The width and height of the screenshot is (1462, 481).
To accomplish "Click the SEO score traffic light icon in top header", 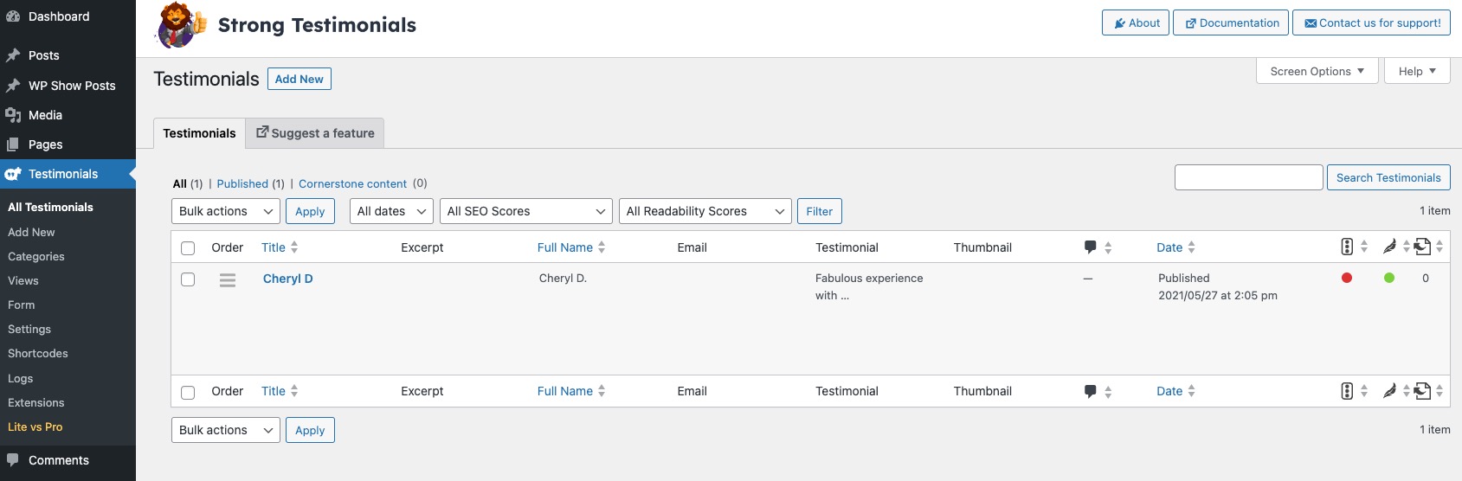I will click(x=1347, y=247).
